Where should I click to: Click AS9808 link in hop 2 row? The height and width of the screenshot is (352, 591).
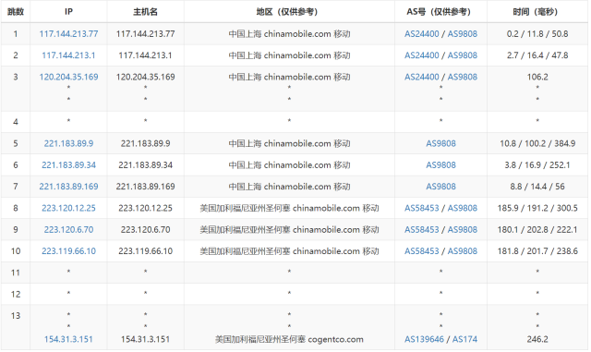(x=463, y=55)
